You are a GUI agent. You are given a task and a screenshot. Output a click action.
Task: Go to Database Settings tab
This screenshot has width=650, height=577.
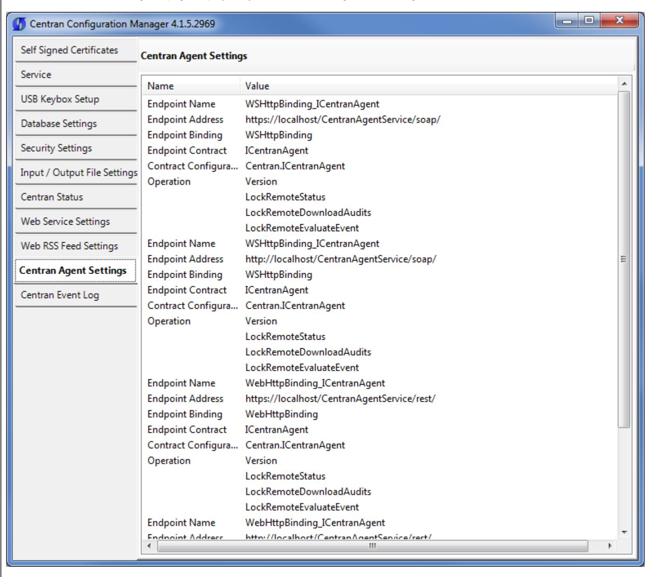(x=76, y=124)
